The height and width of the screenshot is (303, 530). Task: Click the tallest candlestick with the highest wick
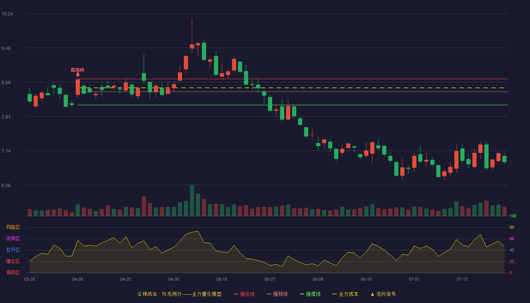pos(192,46)
